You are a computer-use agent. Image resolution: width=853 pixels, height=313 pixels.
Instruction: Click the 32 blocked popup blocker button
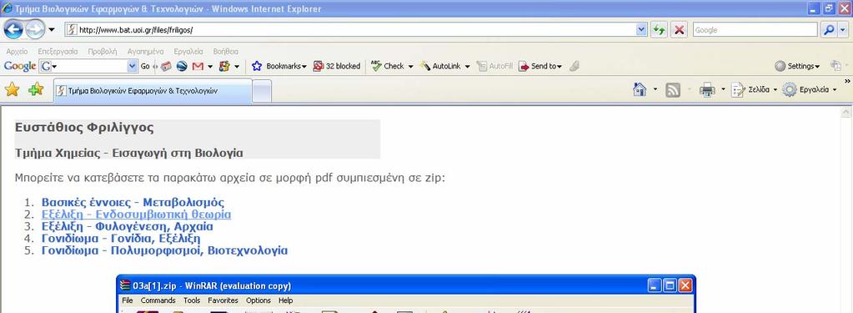click(x=337, y=66)
